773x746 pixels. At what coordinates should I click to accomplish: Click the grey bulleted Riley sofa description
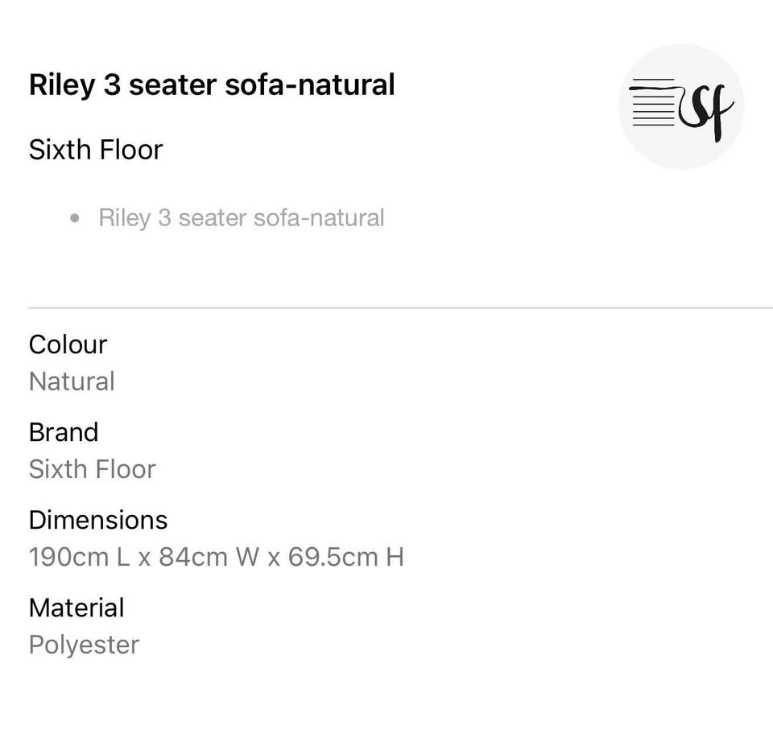(x=242, y=217)
